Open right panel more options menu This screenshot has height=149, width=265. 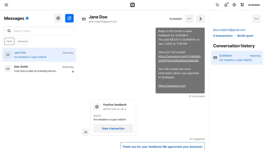(256, 19)
